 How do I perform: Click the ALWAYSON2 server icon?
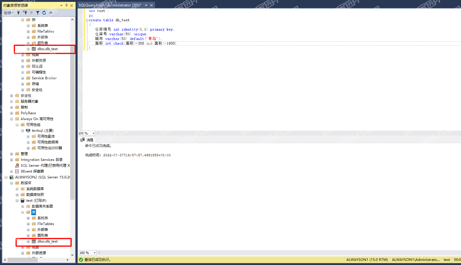point(11,177)
